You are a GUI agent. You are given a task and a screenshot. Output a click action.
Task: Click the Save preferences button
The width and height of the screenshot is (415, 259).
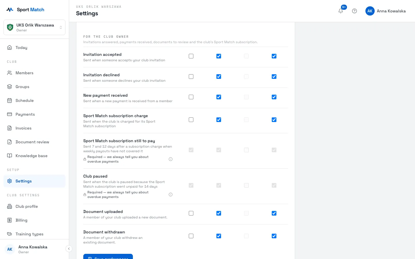point(108,257)
